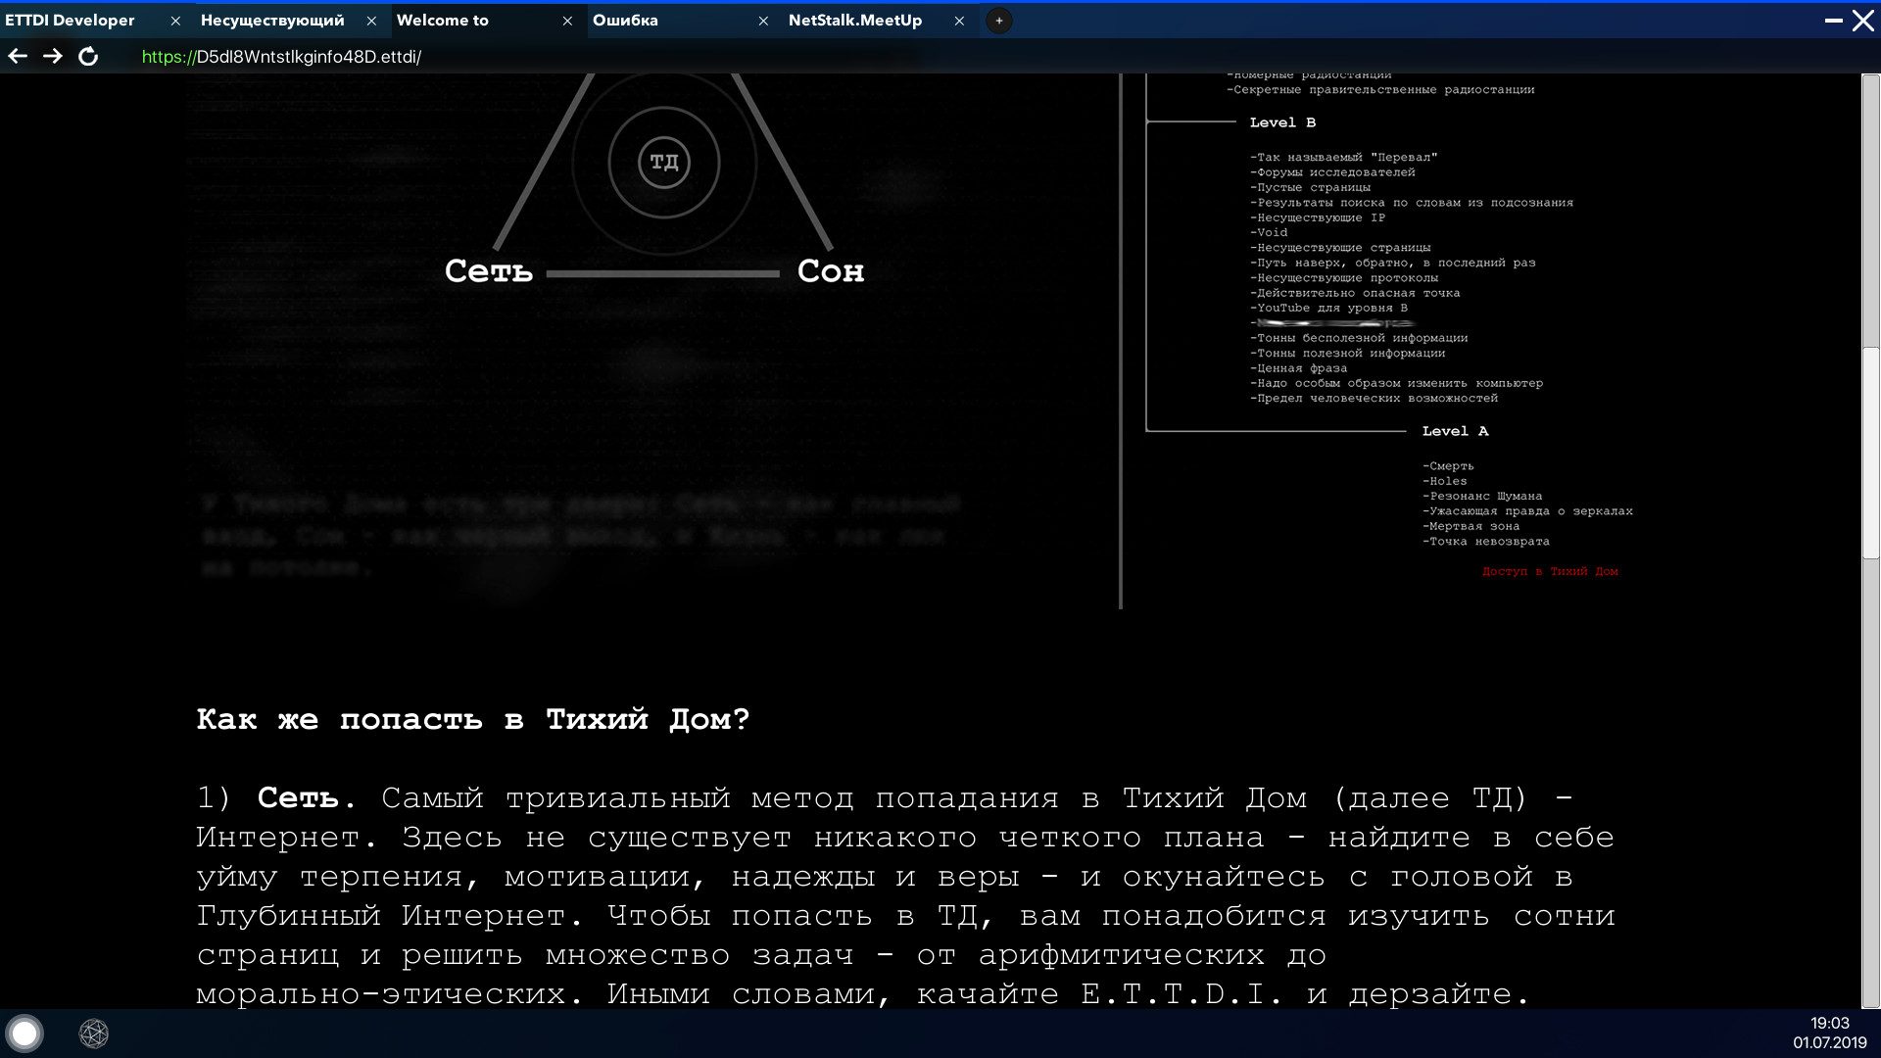
Task: Open the wireframe sphere icon in the taskbar
Action: coord(94,1034)
